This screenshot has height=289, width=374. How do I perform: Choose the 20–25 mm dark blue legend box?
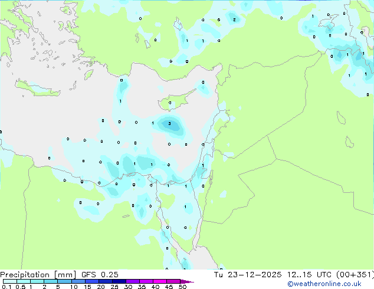[105, 281]
